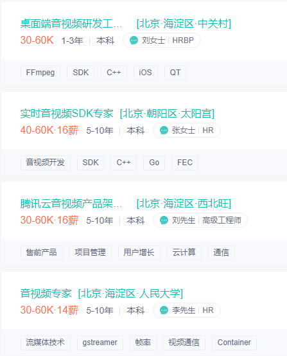Click the SDK tag under 实时音视频SDK专家
This screenshot has height=356, width=287.
[91, 163]
